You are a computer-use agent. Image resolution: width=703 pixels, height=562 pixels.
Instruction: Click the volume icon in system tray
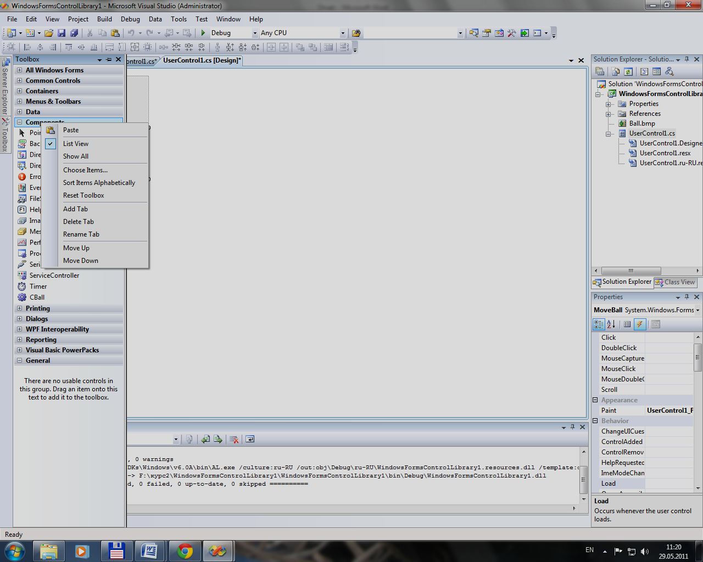[645, 551]
